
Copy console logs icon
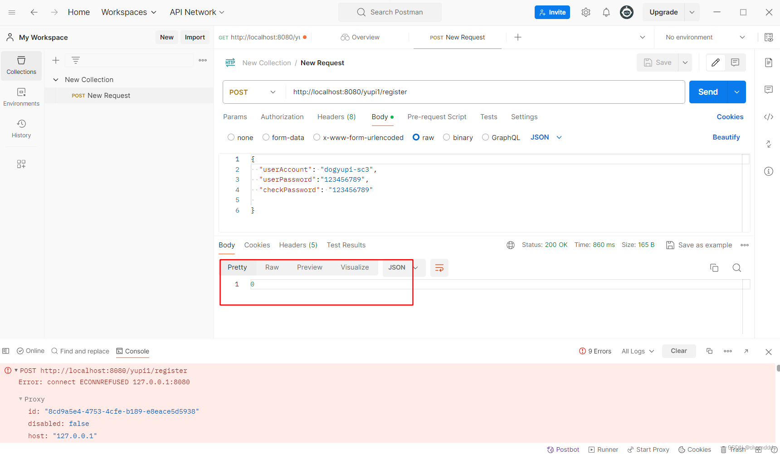[710, 351]
